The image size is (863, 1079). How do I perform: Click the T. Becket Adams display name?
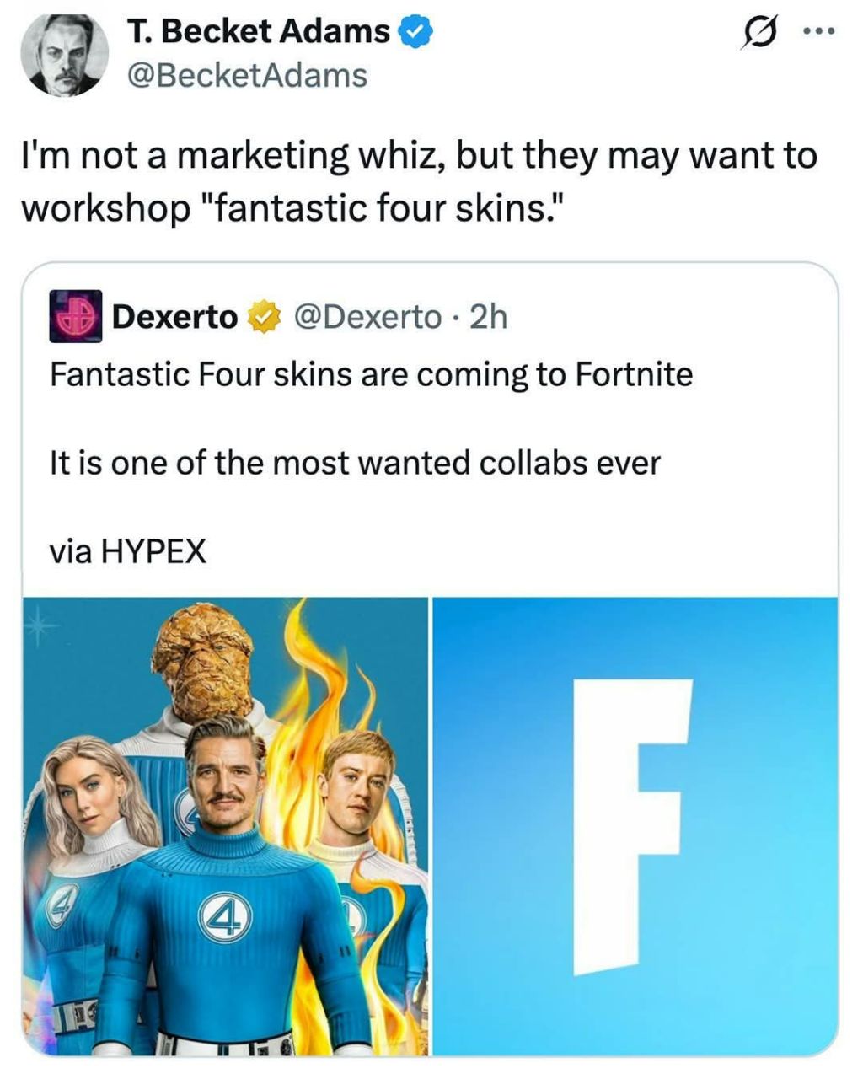259,31
